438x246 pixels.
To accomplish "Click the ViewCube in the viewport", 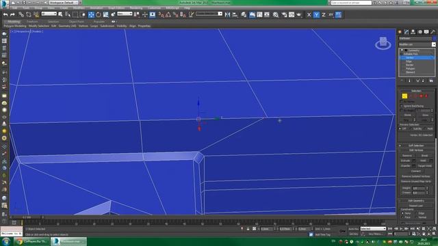I will (383, 43).
